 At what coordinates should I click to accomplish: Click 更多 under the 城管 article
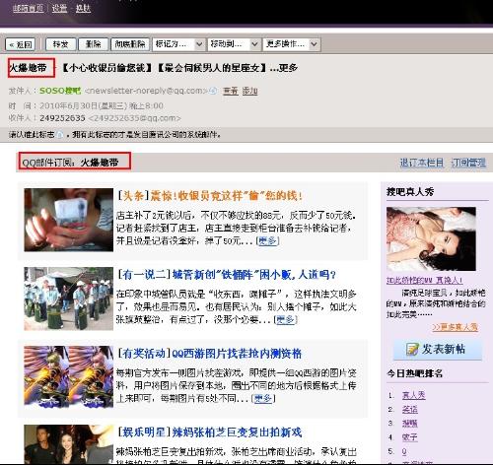[285, 319]
